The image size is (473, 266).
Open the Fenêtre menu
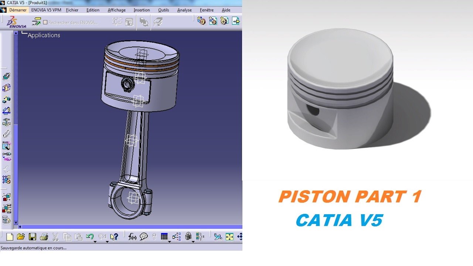[207, 10]
